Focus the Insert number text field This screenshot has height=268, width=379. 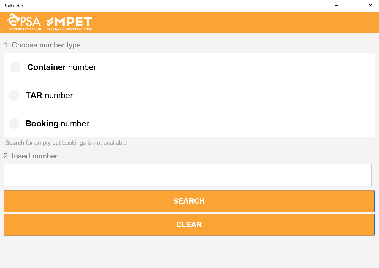coord(187,175)
